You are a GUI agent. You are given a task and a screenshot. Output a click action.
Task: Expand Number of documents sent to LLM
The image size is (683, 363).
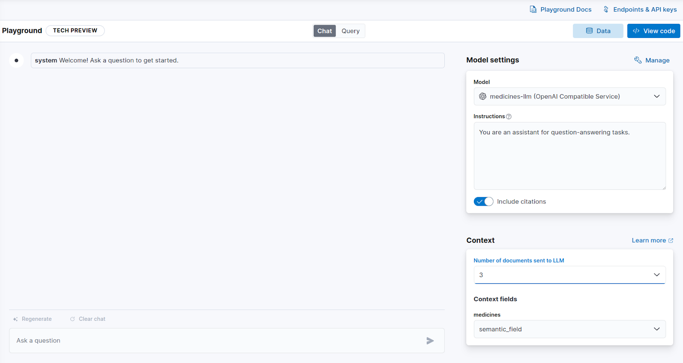[569, 275]
